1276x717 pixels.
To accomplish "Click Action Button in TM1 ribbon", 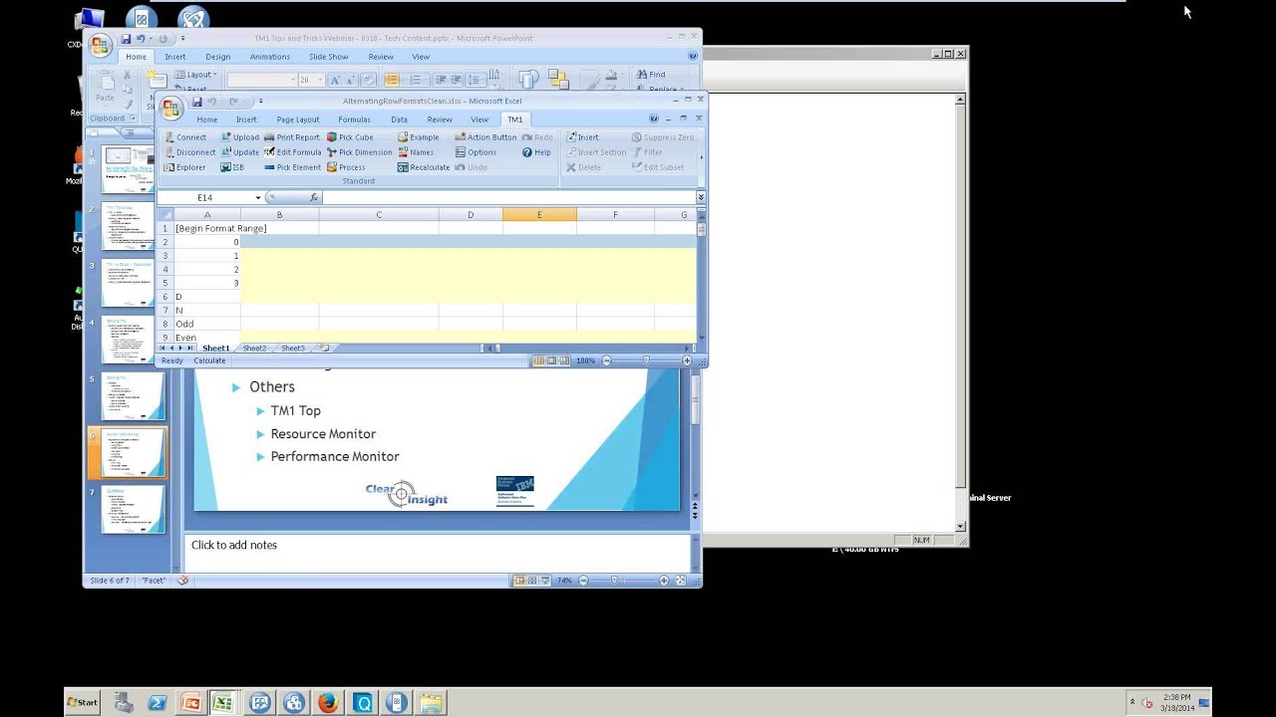I will pyautogui.click(x=485, y=137).
